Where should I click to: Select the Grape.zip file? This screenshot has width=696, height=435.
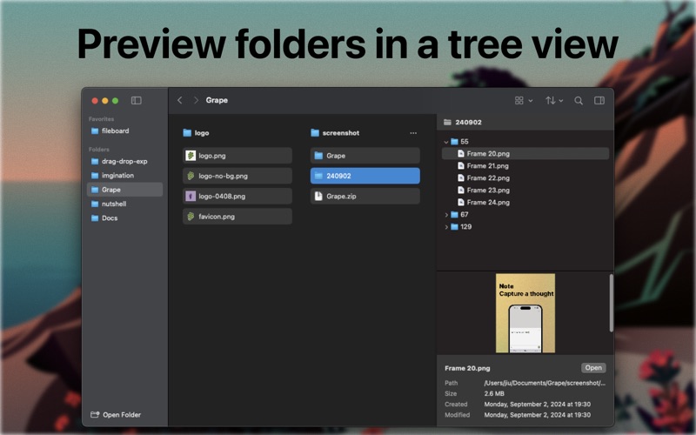(365, 197)
